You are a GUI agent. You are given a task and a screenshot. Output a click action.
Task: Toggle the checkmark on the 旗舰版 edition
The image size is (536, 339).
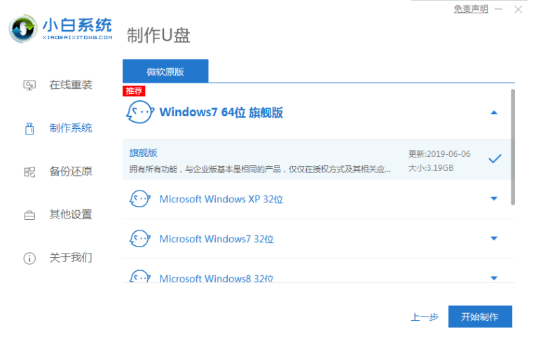click(495, 159)
